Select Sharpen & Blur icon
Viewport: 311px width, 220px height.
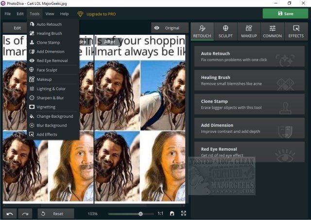tap(32, 98)
